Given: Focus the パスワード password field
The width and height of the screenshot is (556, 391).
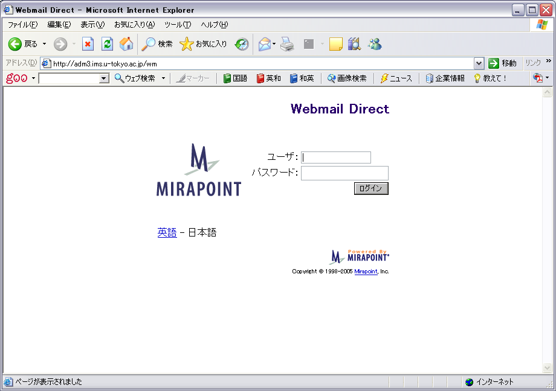Looking at the screenshot, I should click(x=344, y=173).
